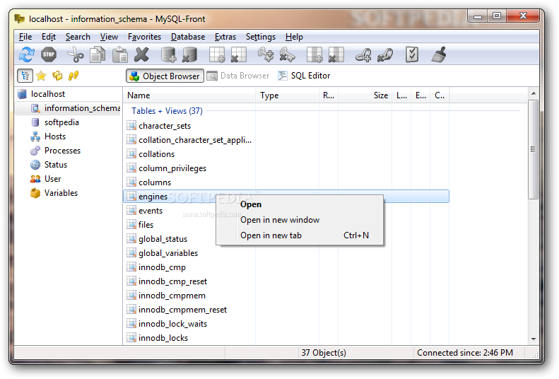Sort by the Size column header
This screenshot has width=559, height=379.
[x=365, y=95]
